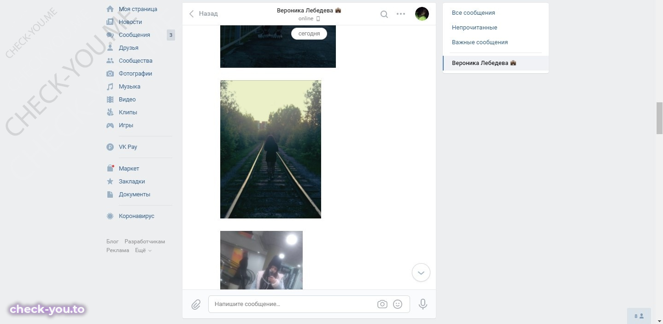Open the Документы menu link
The width and height of the screenshot is (663, 324).
[135, 194]
